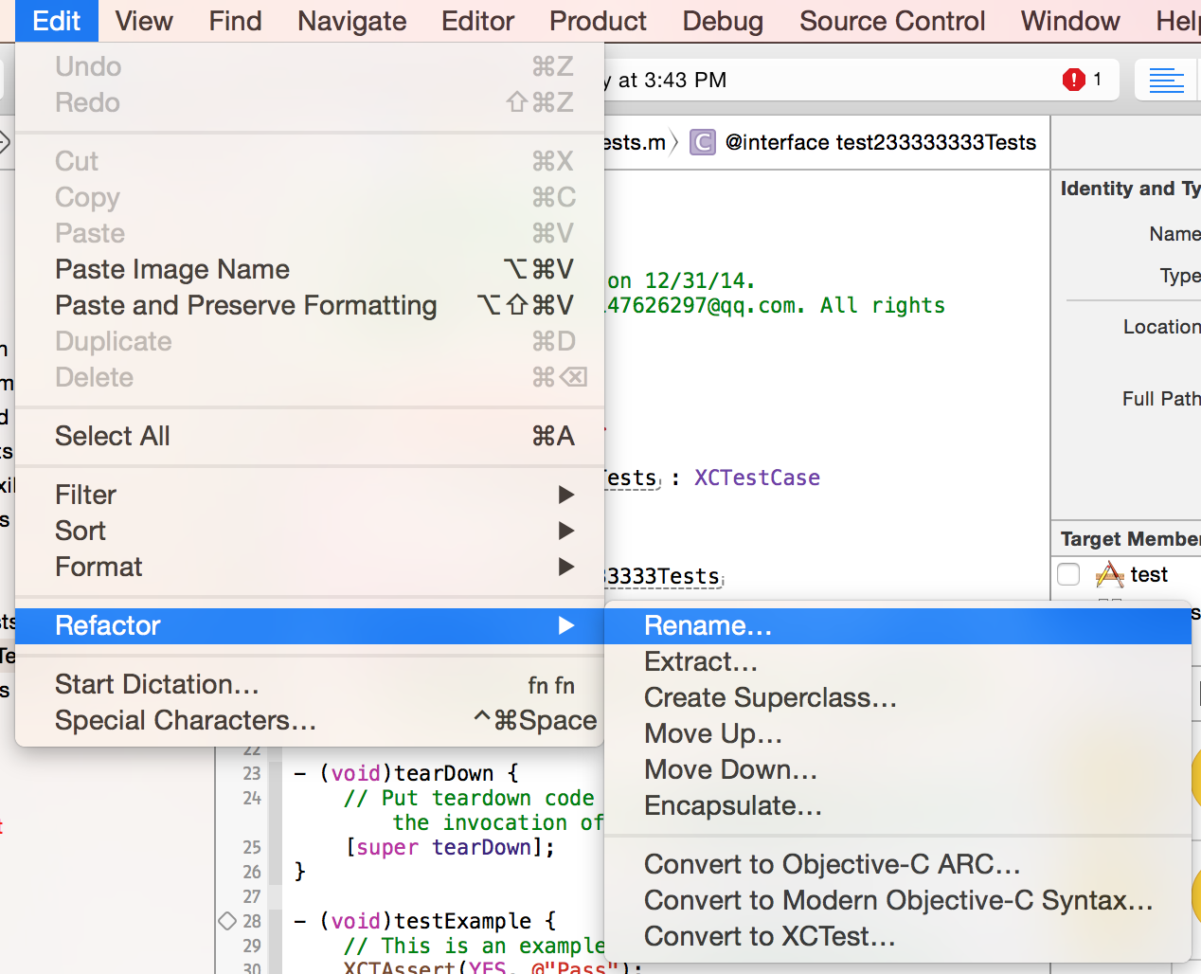This screenshot has width=1201, height=974.
Task: Select Move Down refactoring
Action: pyautogui.click(x=898, y=769)
